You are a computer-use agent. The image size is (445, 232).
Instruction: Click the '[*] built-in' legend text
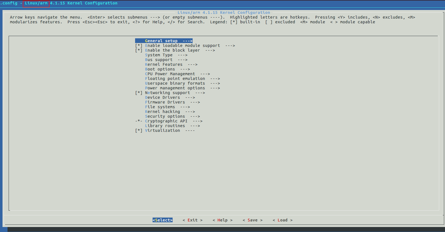click(x=245, y=22)
